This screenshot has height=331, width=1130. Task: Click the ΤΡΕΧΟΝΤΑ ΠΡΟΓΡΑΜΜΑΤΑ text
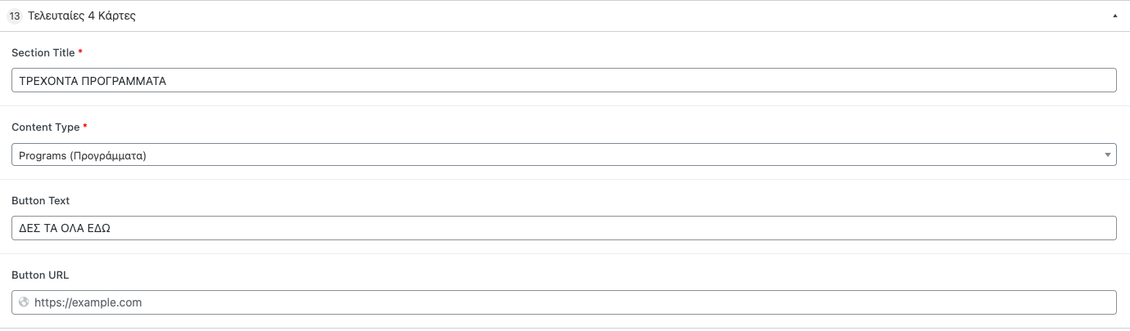[x=93, y=81]
